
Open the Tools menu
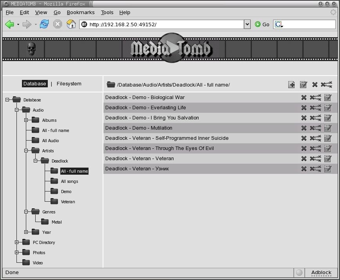[x=107, y=13]
